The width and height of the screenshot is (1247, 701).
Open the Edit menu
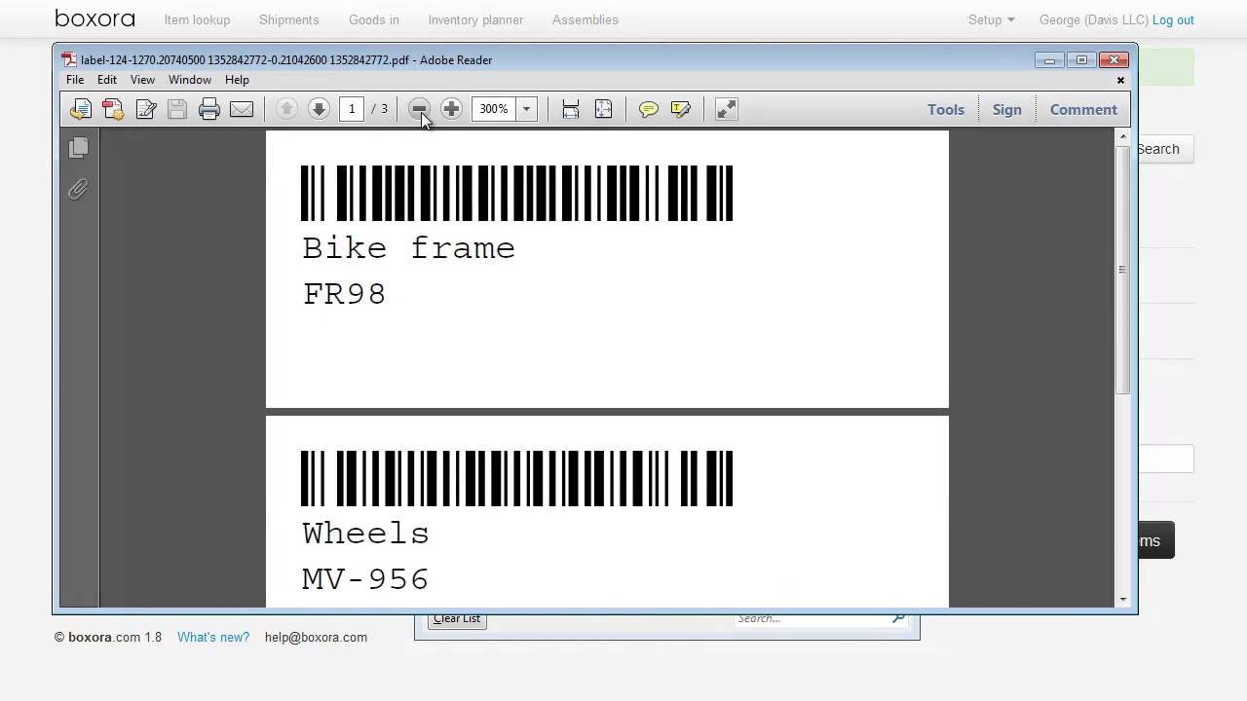[107, 80]
